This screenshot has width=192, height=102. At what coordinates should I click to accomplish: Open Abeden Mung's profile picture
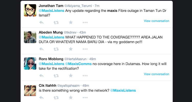[30, 37]
